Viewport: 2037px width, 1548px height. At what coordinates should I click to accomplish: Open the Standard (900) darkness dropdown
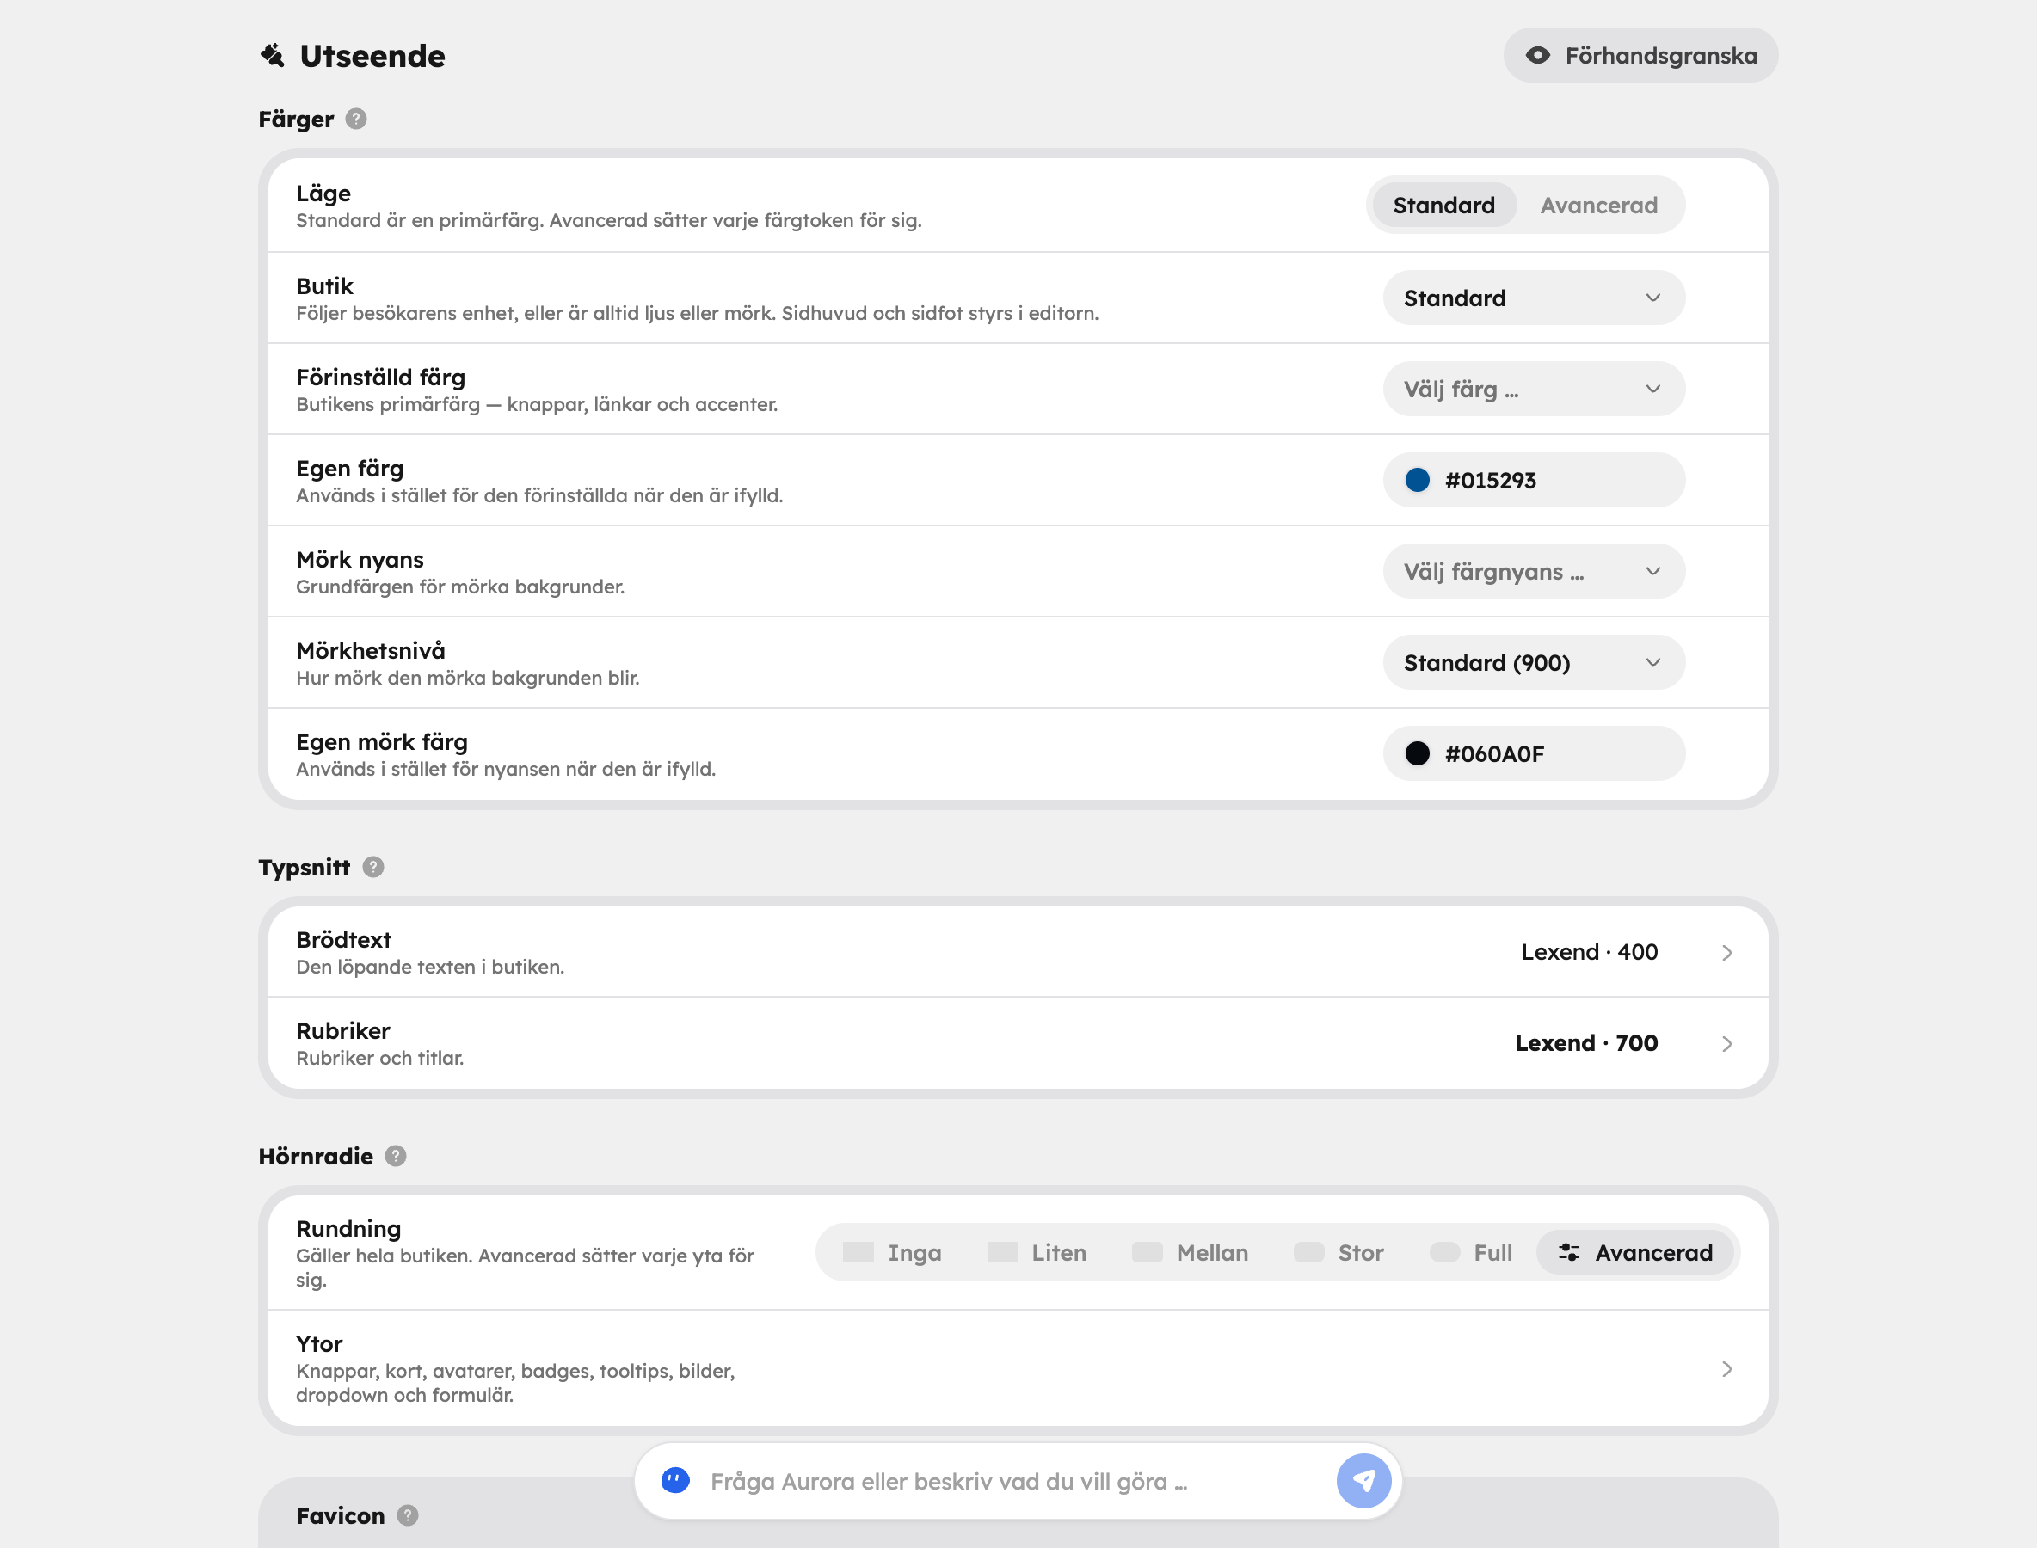click(1534, 662)
